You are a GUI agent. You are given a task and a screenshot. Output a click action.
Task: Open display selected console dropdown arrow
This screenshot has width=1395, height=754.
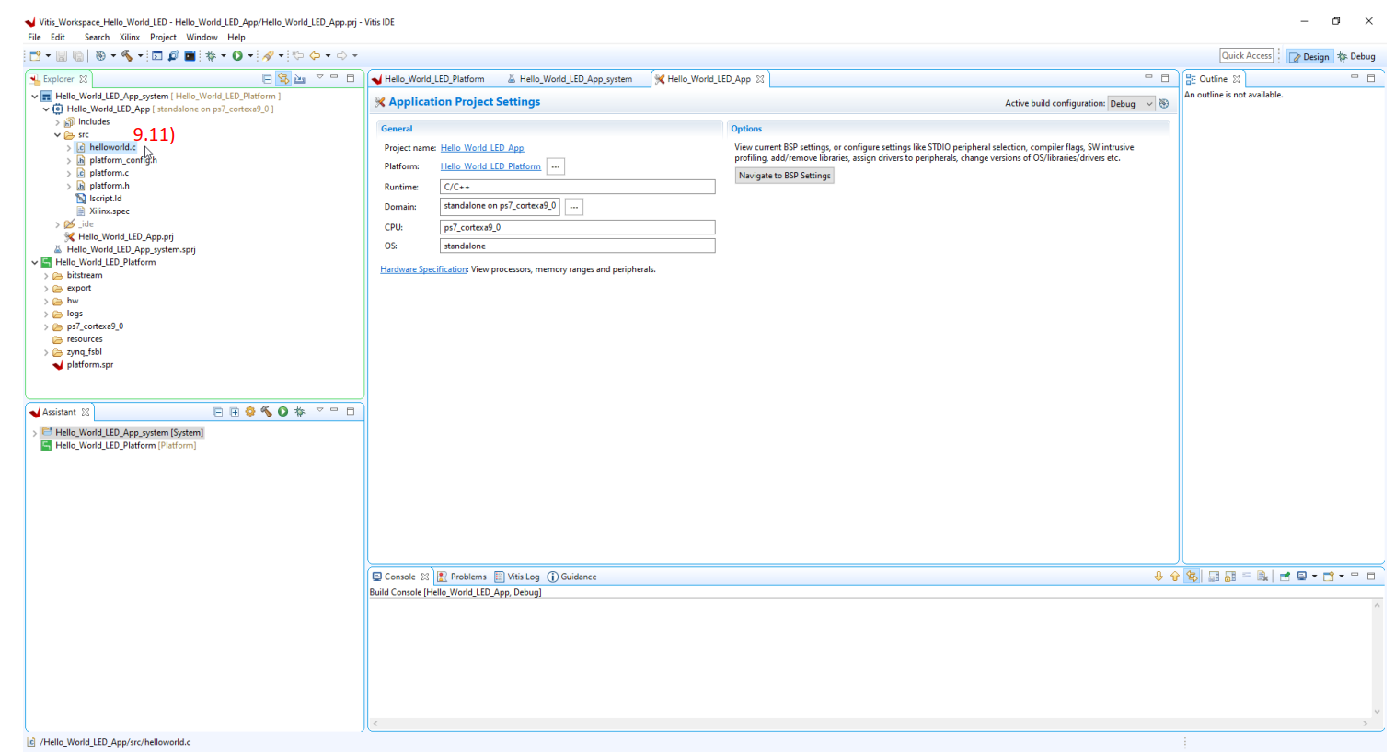click(1314, 577)
